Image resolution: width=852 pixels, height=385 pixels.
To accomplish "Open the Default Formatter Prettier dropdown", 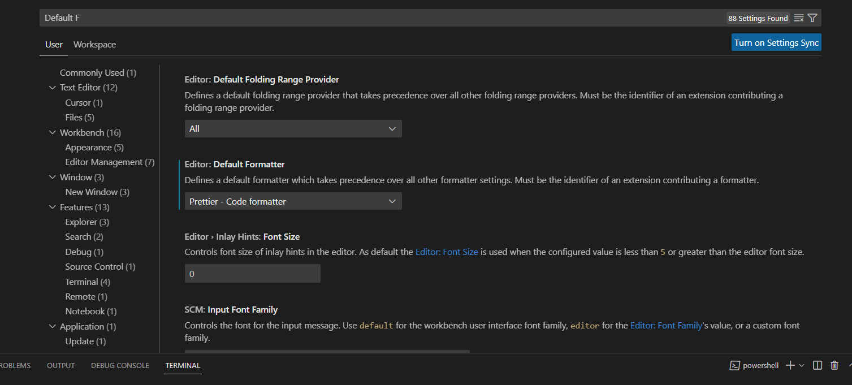I will point(293,201).
